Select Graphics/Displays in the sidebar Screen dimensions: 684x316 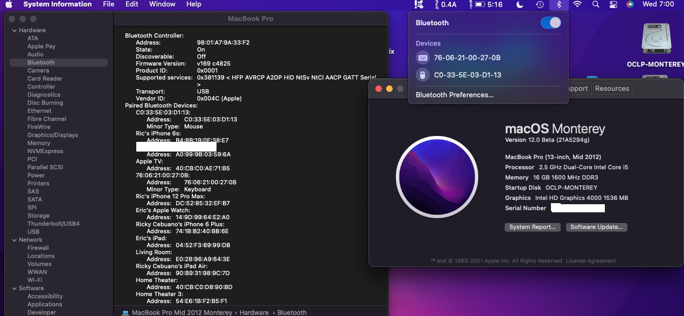(x=53, y=135)
